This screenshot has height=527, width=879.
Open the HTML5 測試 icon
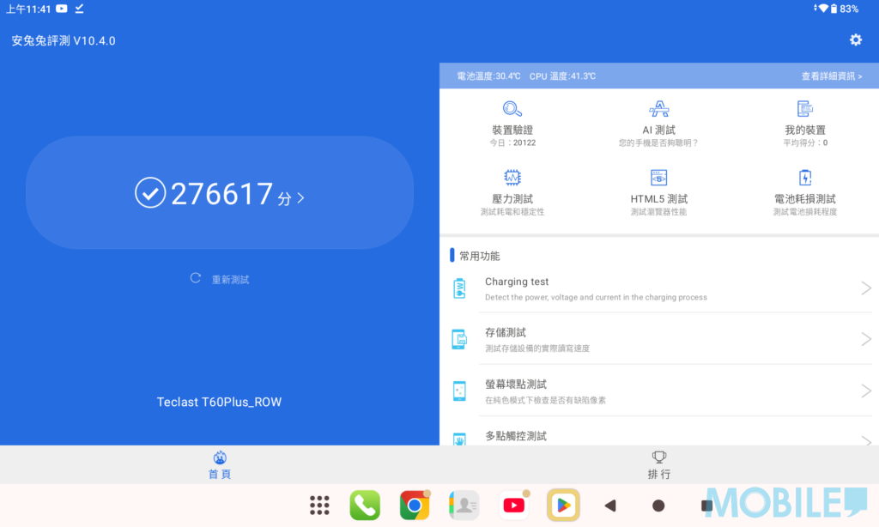pyautogui.click(x=658, y=179)
